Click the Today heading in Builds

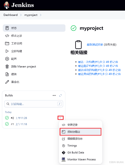pyautogui.click(x=8, y=112)
